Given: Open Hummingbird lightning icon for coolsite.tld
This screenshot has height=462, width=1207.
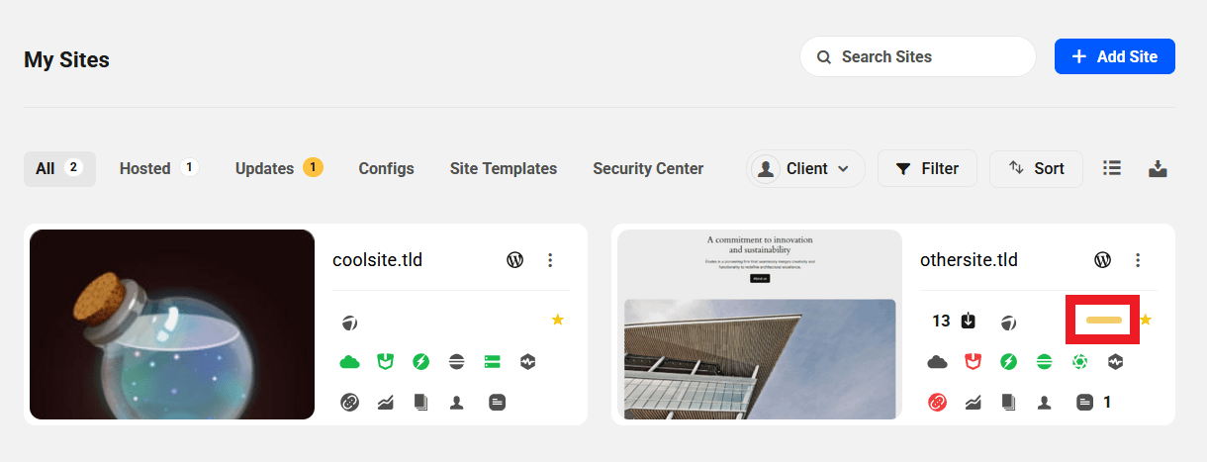Looking at the screenshot, I should coord(420,362).
